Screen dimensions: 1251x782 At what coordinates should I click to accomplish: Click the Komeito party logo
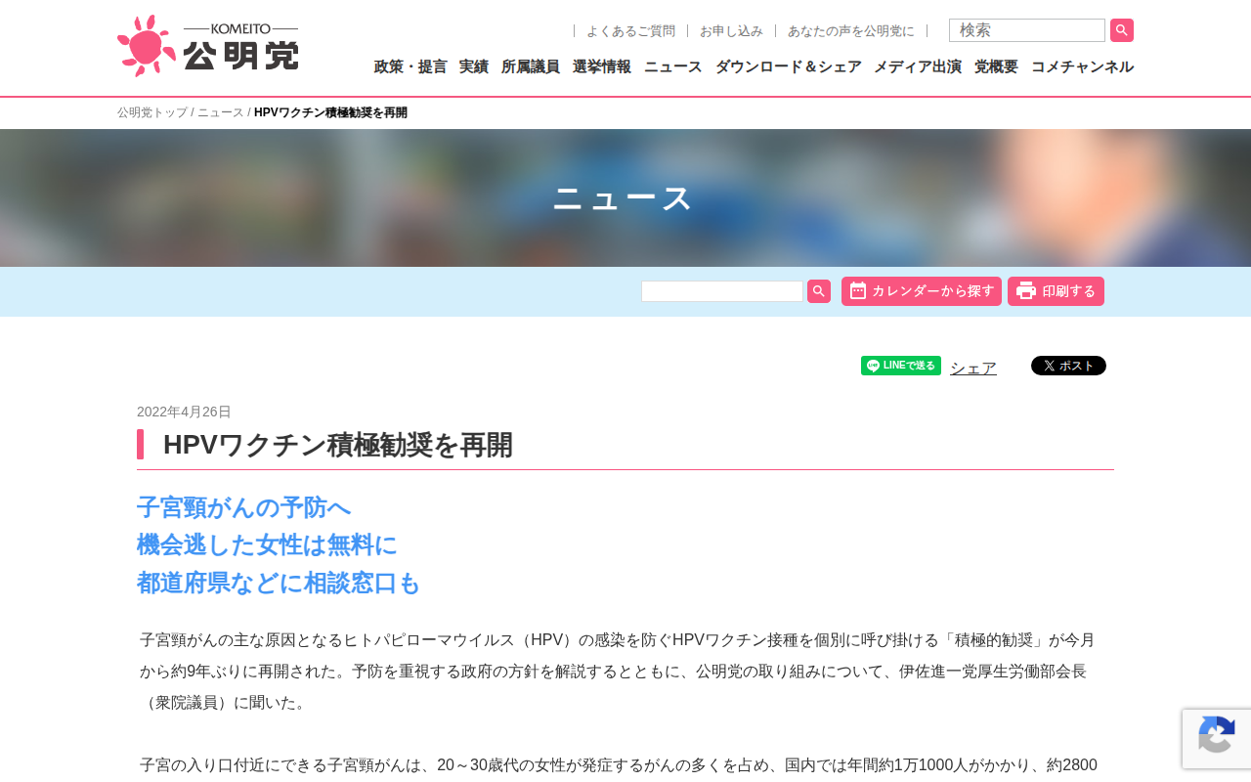pyautogui.click(x=207, y=46)
